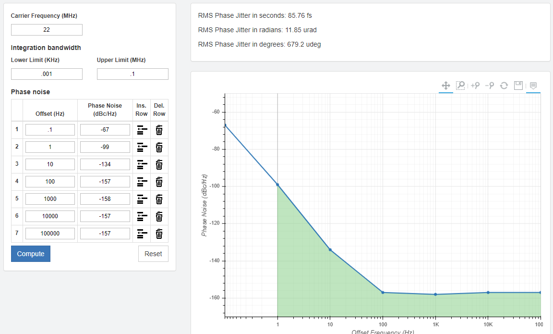Delete phase noise row 2 with trash icon
Viewport: 553px width, 334px height.
click(159, 147)
